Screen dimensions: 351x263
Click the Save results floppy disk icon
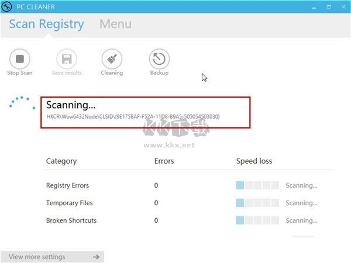coord(67,59)
